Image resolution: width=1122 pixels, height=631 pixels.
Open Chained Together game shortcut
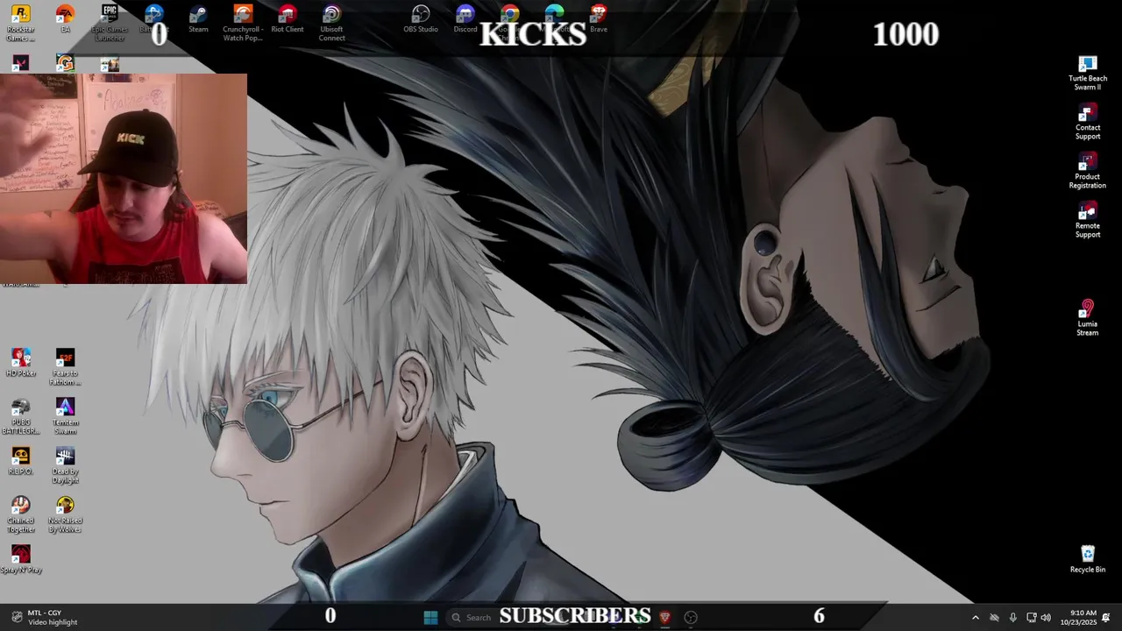pos(20,514)
